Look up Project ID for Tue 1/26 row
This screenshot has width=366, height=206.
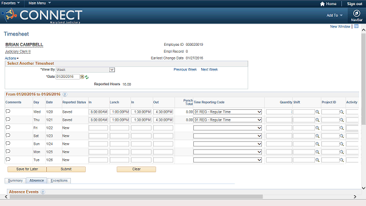click(342, 160)
